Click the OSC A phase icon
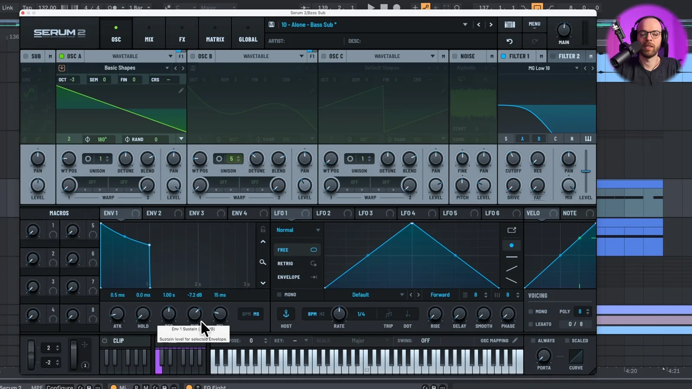 point(87,139)
